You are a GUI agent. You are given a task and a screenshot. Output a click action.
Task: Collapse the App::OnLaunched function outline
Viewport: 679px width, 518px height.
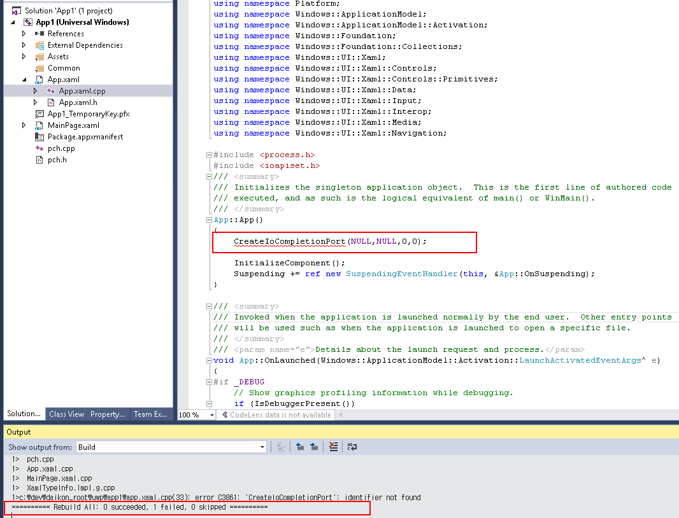(x=210, y=360)
